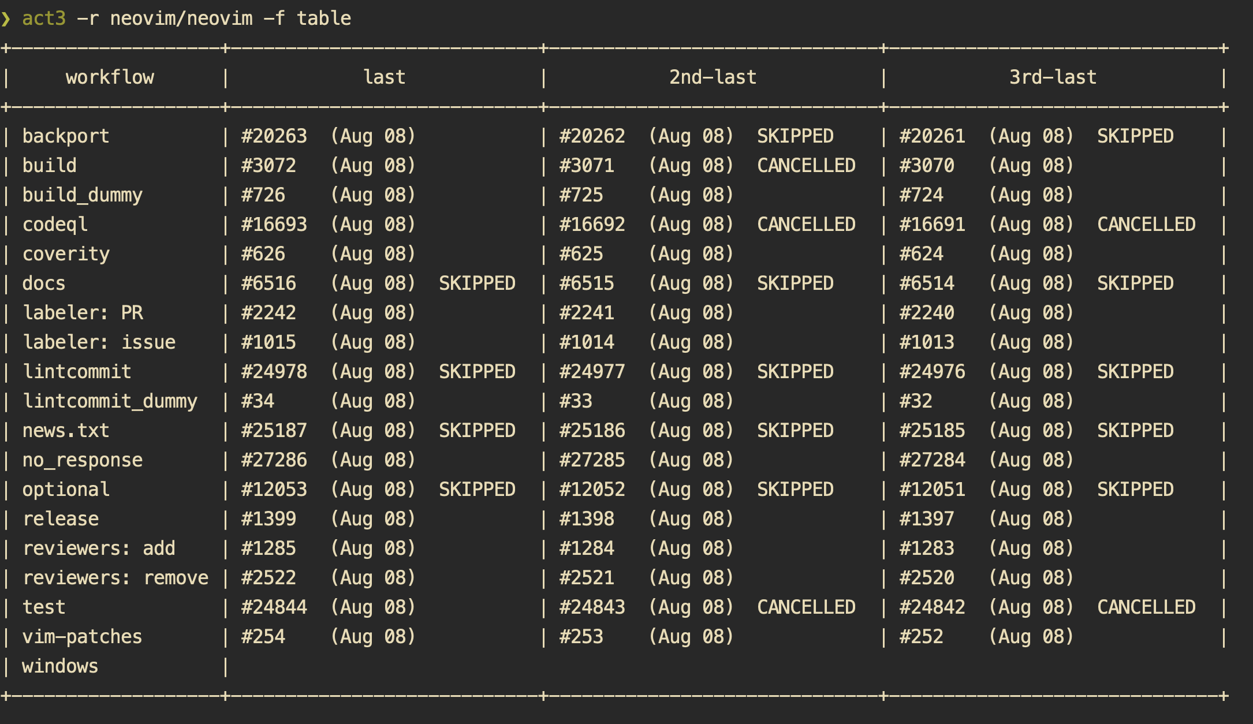Click the windows workflow row
Viewport: 1253px width, 724px height.
coord(60,666)
